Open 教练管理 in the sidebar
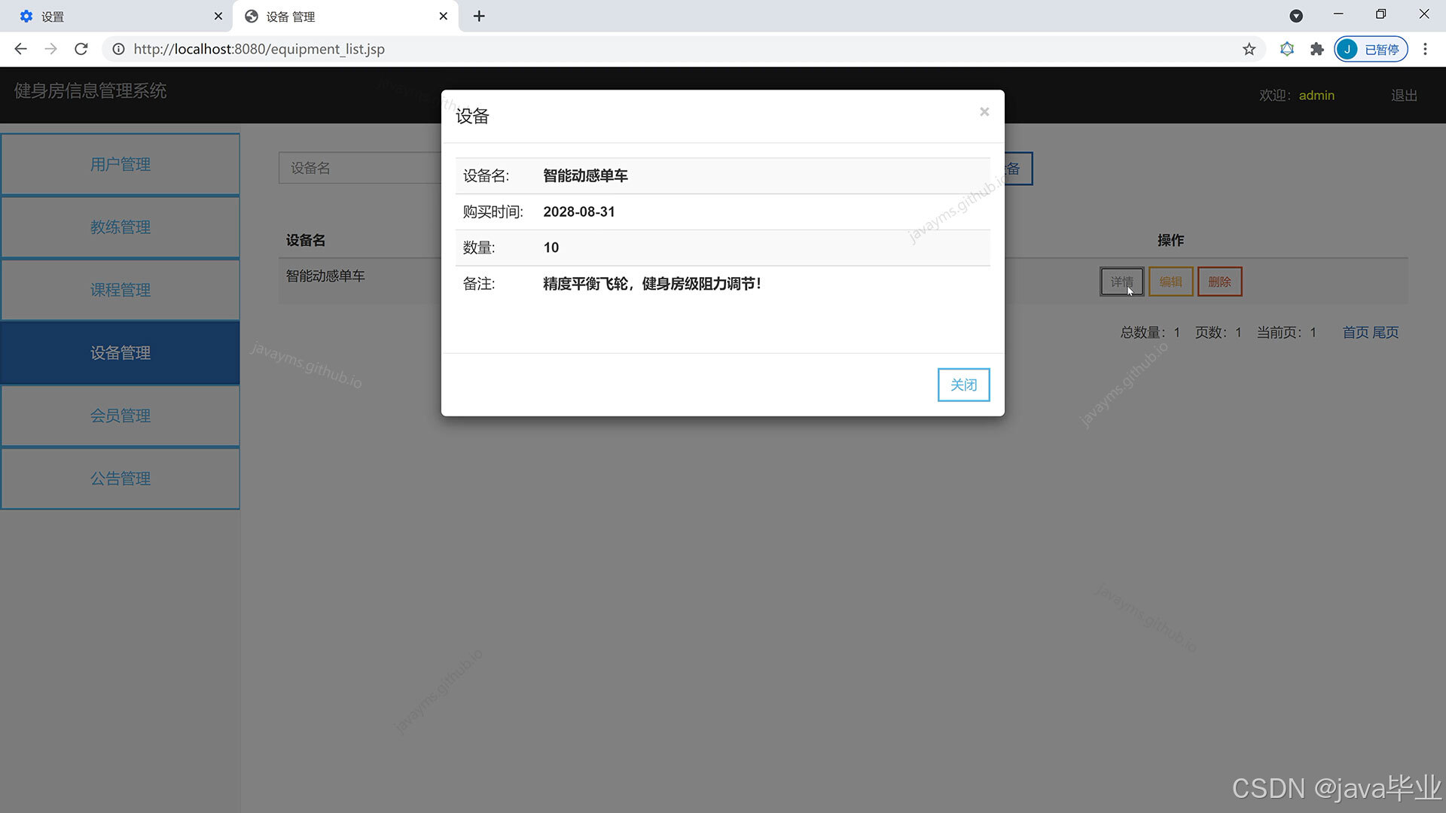Viewport: 1446px width, 813px height. [x=120, y=227]
